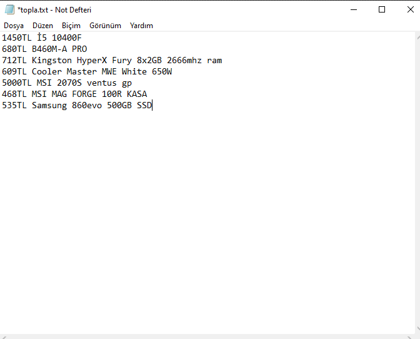Close the topla.txt Notepad window

[410, 9]
